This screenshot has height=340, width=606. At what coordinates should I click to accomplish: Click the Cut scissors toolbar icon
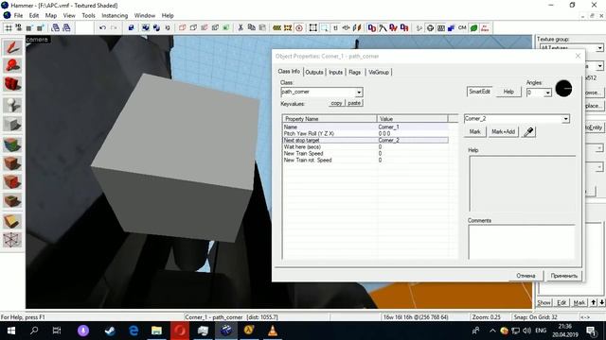coord(241,27)
